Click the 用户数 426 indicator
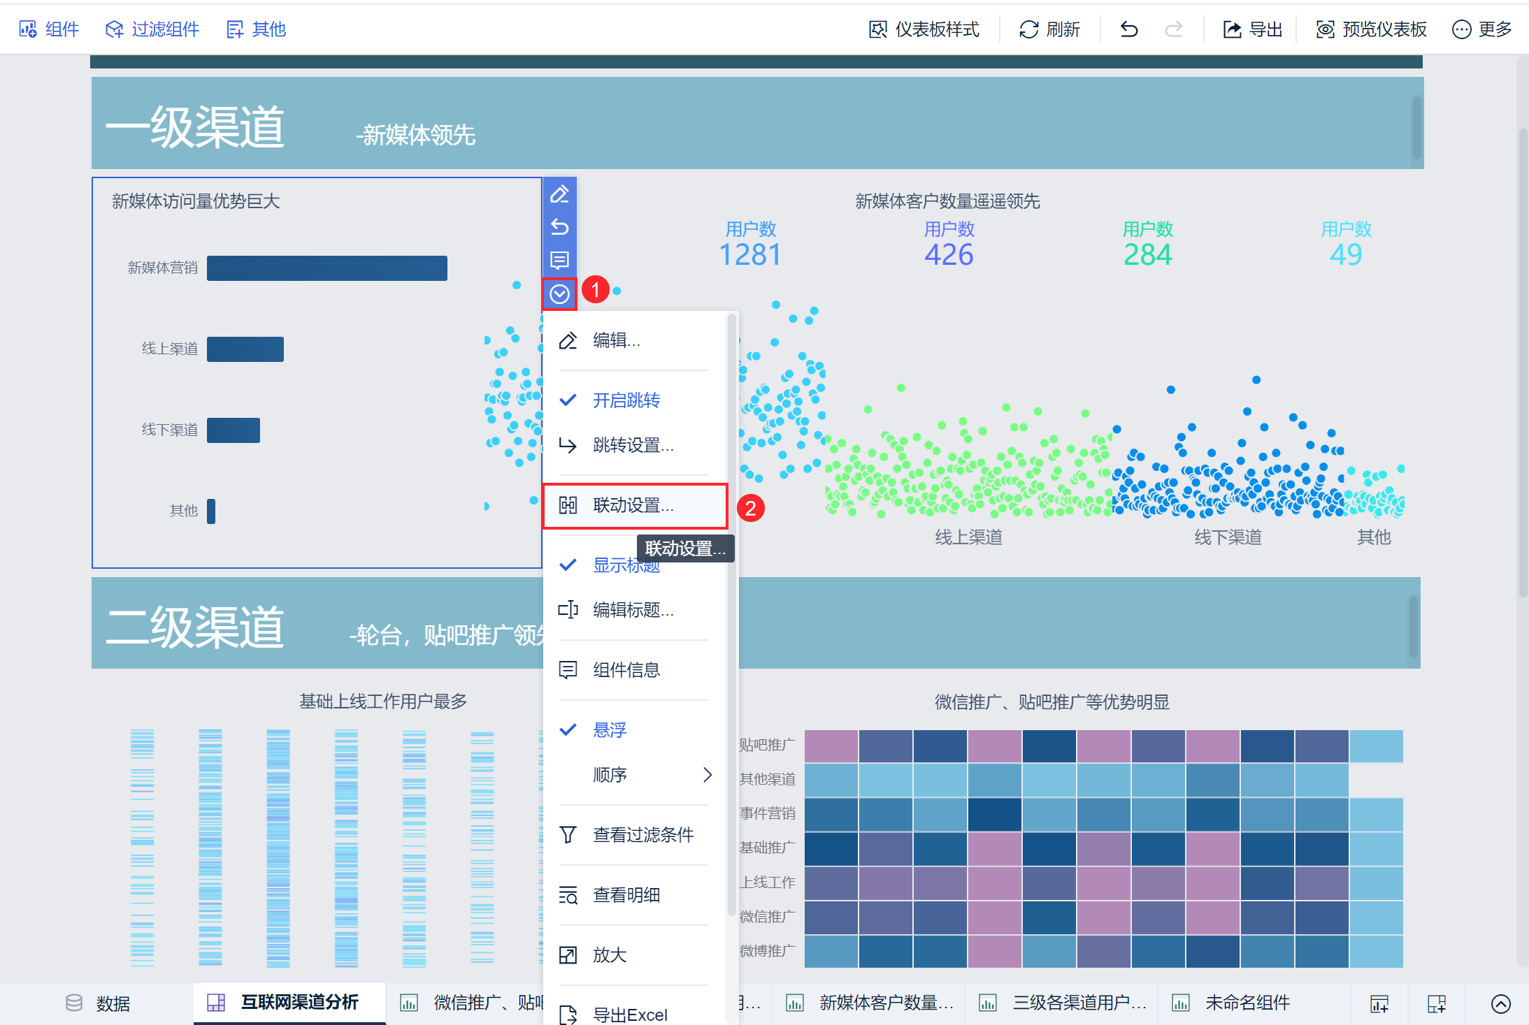The width and height of the screenshot is (1529, 1025). [x=949, y=245]
